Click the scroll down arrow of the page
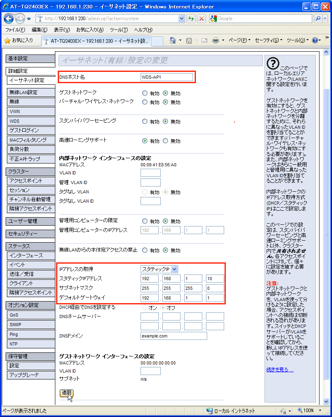The width and height of the screenshot is (332, 417). pos(326,401)
